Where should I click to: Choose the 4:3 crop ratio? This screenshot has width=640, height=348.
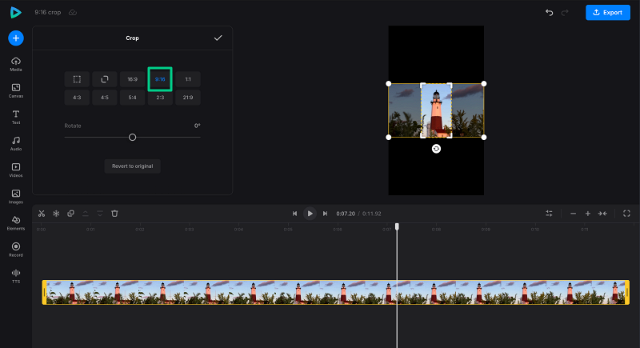click(77, 98)
